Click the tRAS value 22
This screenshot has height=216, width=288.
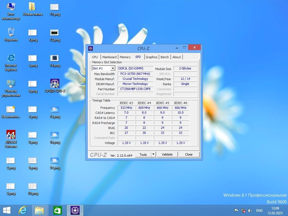coord(144,128)
